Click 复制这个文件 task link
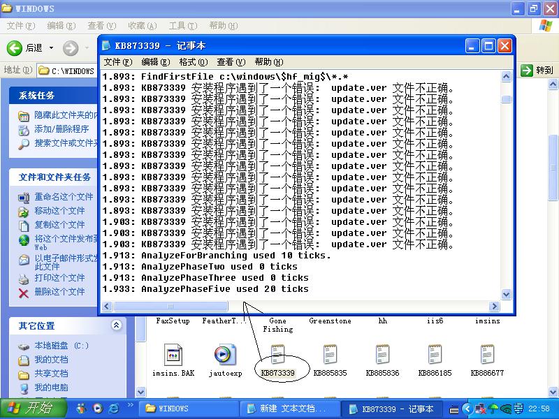 tap(59, 225)
